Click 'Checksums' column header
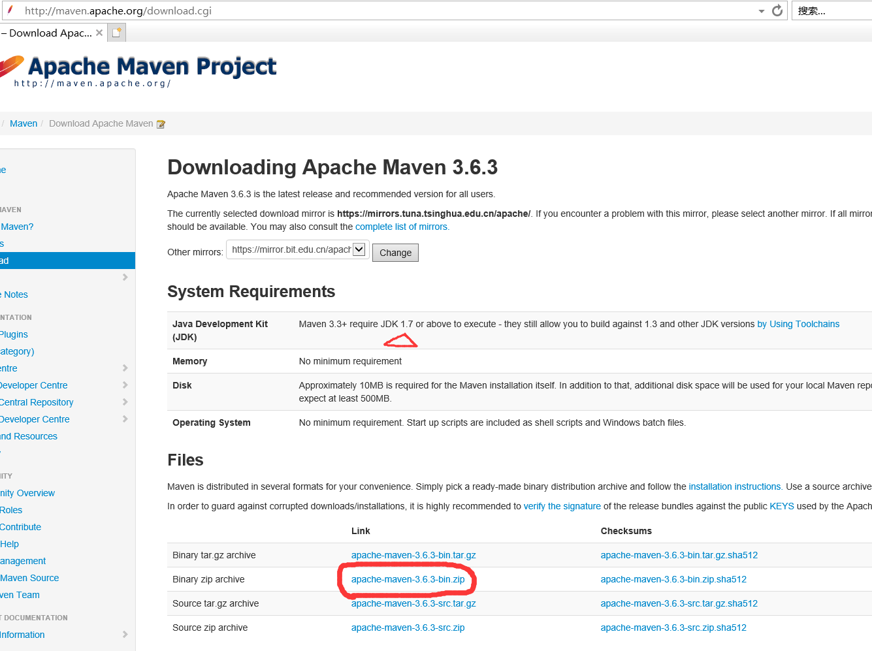872x651 pixels. [626, 531]
